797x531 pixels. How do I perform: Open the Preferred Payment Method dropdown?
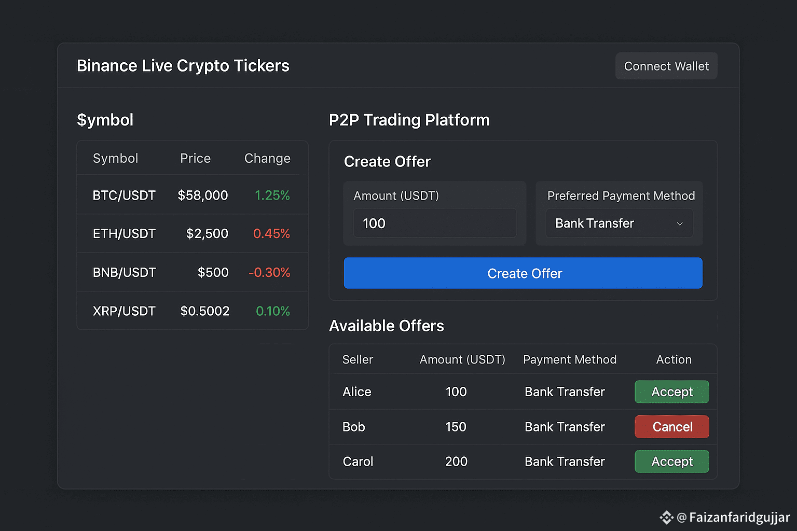click(619, 223)
